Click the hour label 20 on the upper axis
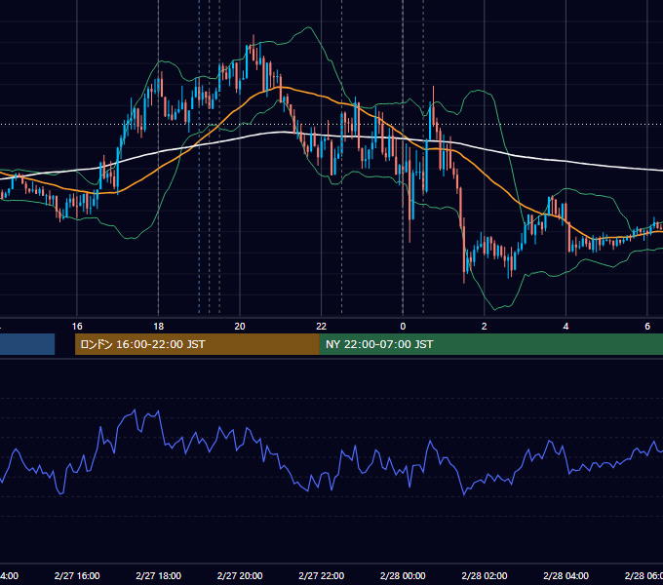Viewport: 663px width, 585px height. (x=240, y=327)
